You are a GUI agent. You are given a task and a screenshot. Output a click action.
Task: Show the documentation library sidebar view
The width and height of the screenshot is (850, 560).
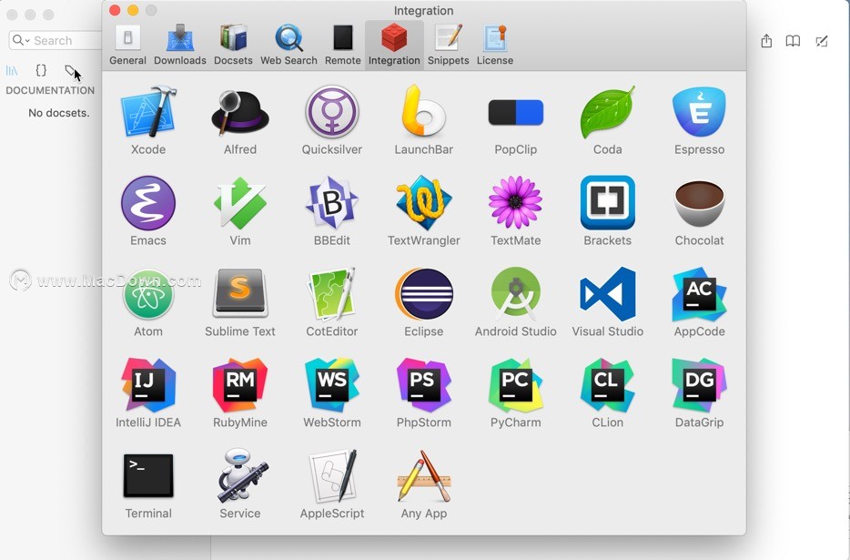point(12,70)
